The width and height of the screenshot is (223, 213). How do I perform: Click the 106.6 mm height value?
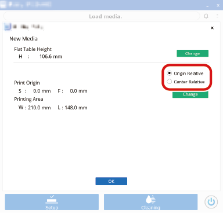point(51,57)
